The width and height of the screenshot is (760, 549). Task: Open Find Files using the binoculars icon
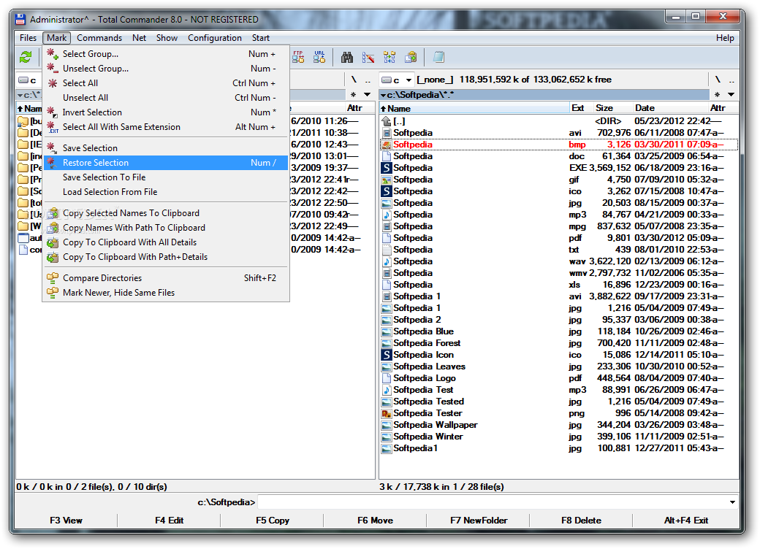pos(348,57)
